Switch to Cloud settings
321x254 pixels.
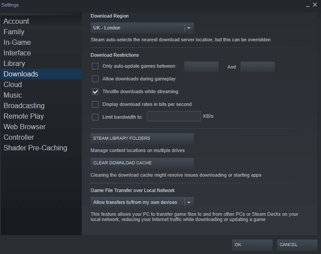[x=13, y=84]
